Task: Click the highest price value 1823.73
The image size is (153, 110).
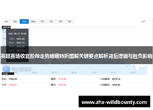Action: (21, 43)
